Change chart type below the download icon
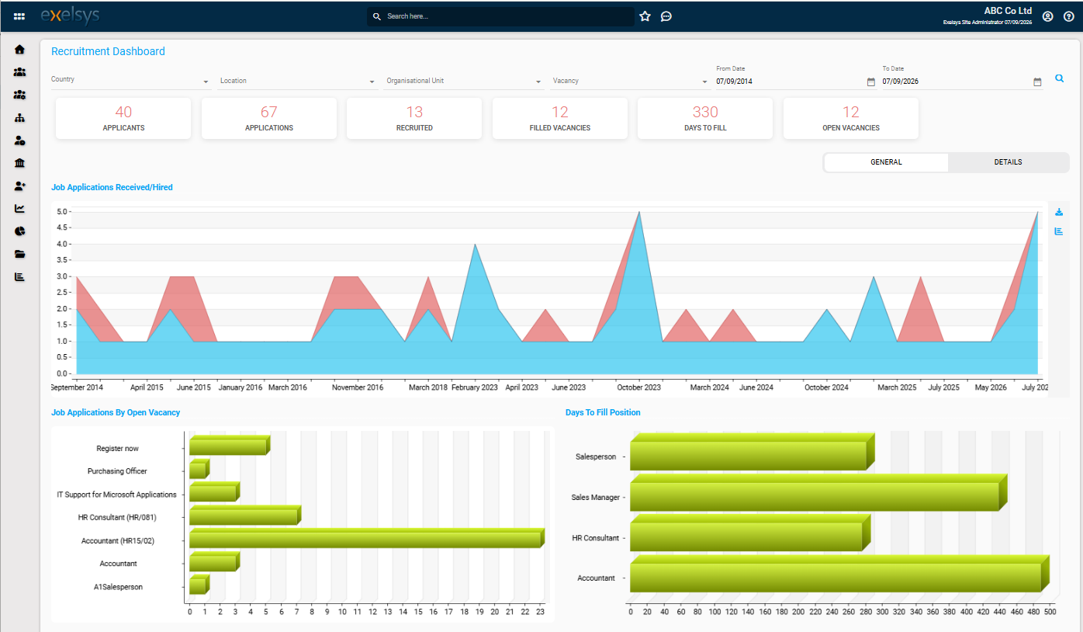Viewport: 1083px width, 632px height. tap(1059, 231)
